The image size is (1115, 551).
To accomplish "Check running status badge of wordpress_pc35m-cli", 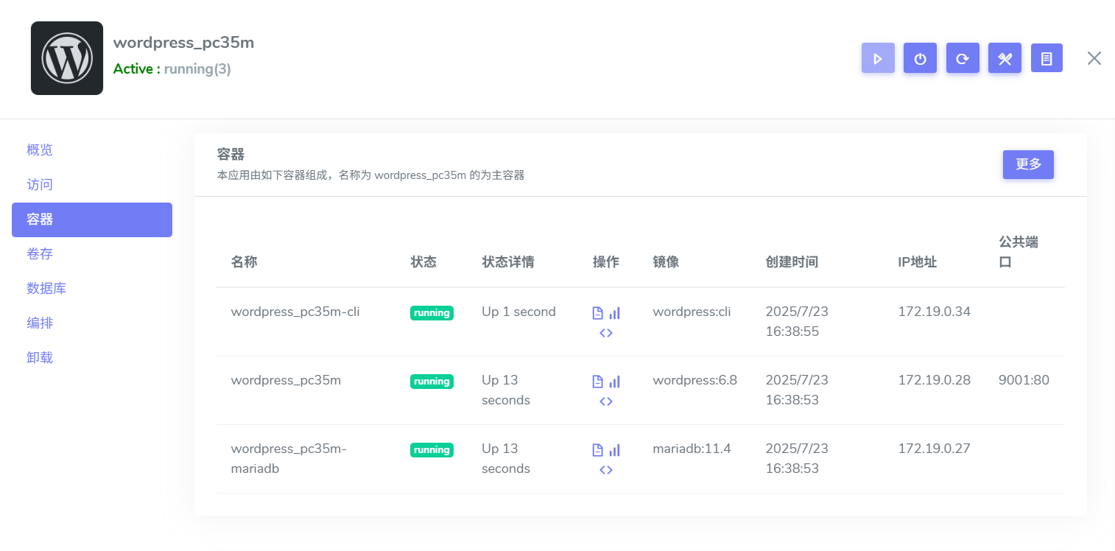I will [x=432, y=312].
